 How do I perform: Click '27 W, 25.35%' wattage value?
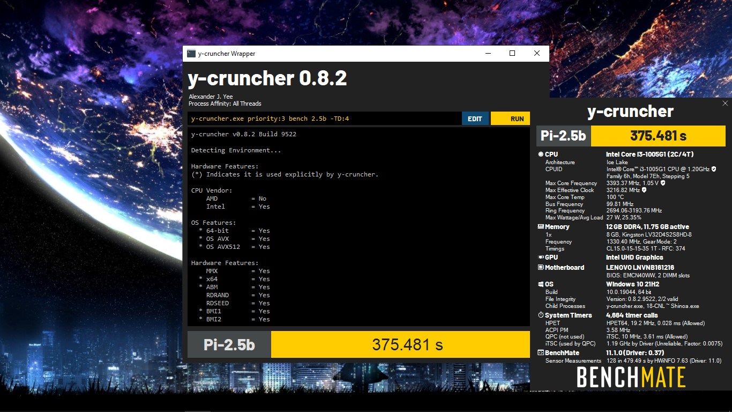(624, 218)
